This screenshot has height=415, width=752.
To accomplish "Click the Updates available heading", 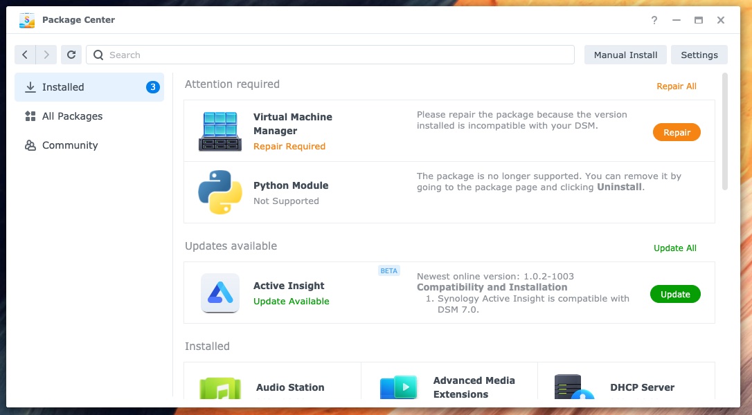I will click(x=231, y=246).
